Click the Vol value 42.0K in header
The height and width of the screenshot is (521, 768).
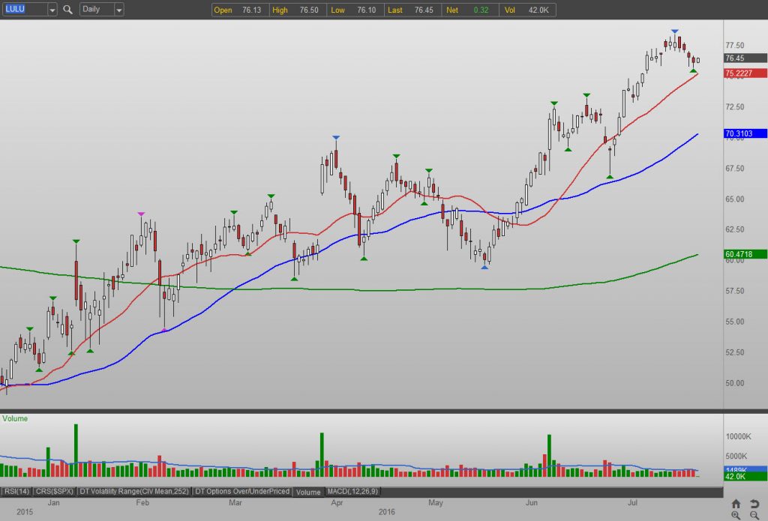point(538,10)
